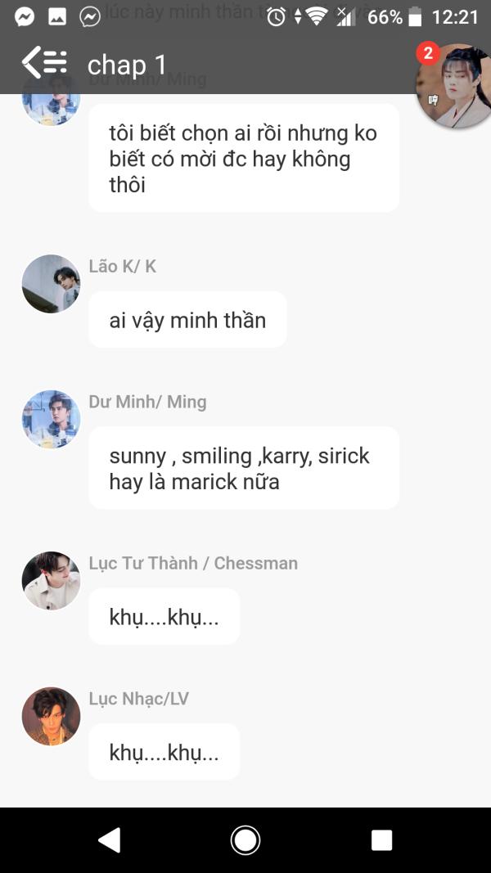
Task: Tap the 'ai vậy minh thần' message bubble
Action: (x=187, y=320)
